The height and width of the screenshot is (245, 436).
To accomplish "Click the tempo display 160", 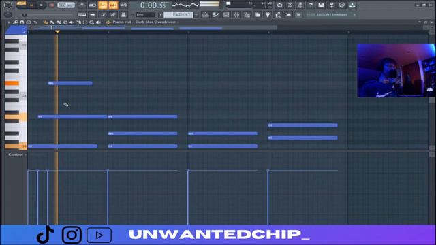I will click(66, 5).
